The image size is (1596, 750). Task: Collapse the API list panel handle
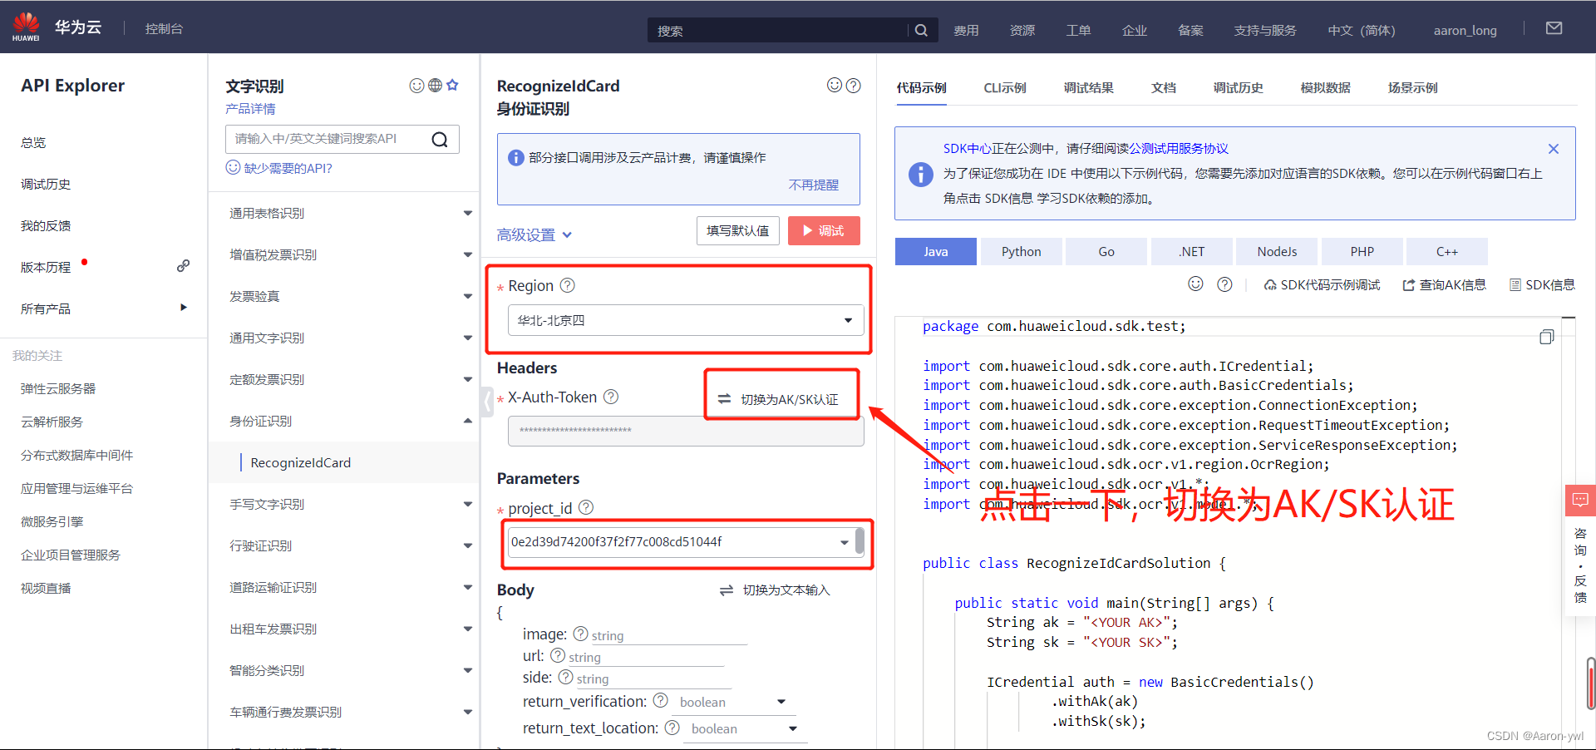486,402
